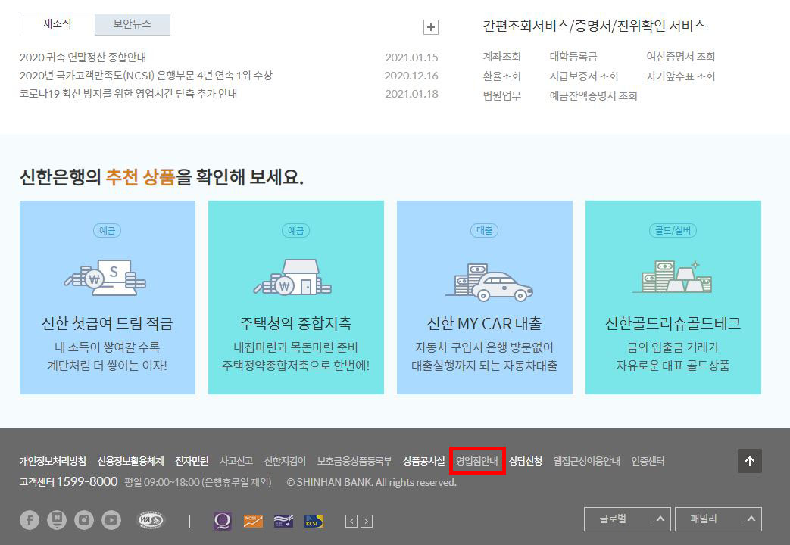This screenshot has height=545, width=790.
Task: Click the 골드/실버 tag on gold card
Action: 673,231
